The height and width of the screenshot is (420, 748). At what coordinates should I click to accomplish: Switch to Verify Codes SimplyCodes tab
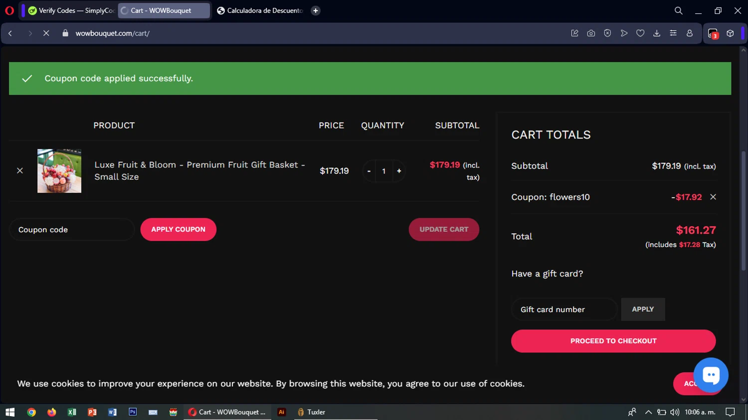[x=71, y=10]
